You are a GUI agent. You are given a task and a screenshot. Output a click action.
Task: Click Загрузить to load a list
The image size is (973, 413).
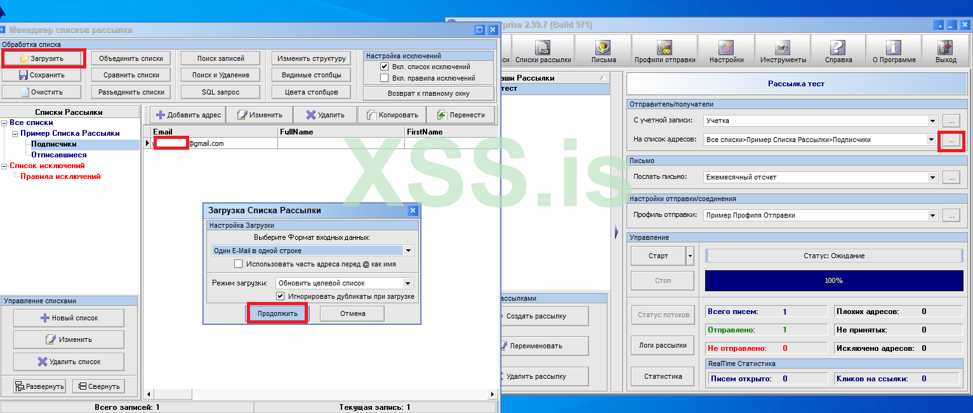click(43, 58)
